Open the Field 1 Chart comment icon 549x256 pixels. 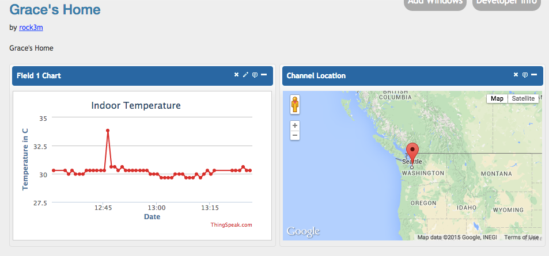(255, 75)
